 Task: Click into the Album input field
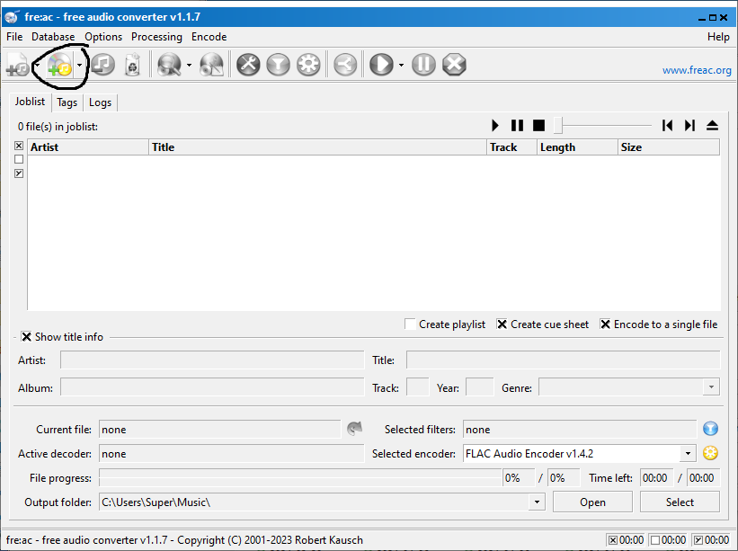pos(212,387)
